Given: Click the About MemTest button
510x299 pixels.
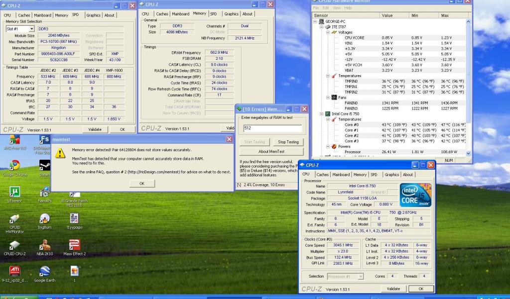Looking at the screenshot, I should (271, 151).
